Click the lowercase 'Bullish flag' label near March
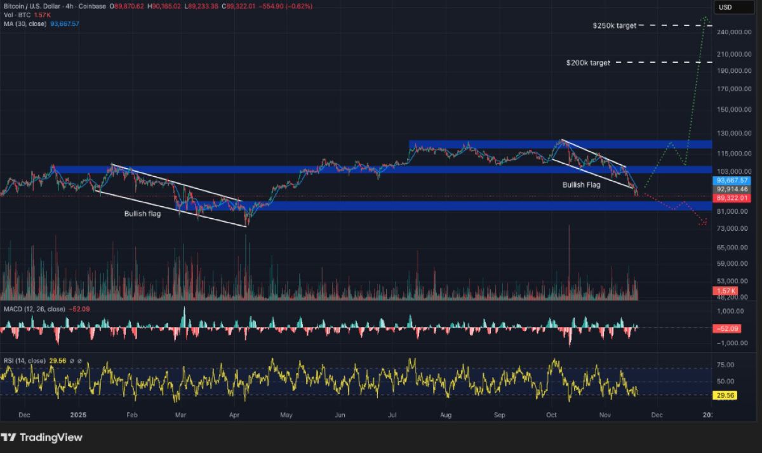This screenshot has width=762, height=456. pos(142,214)
